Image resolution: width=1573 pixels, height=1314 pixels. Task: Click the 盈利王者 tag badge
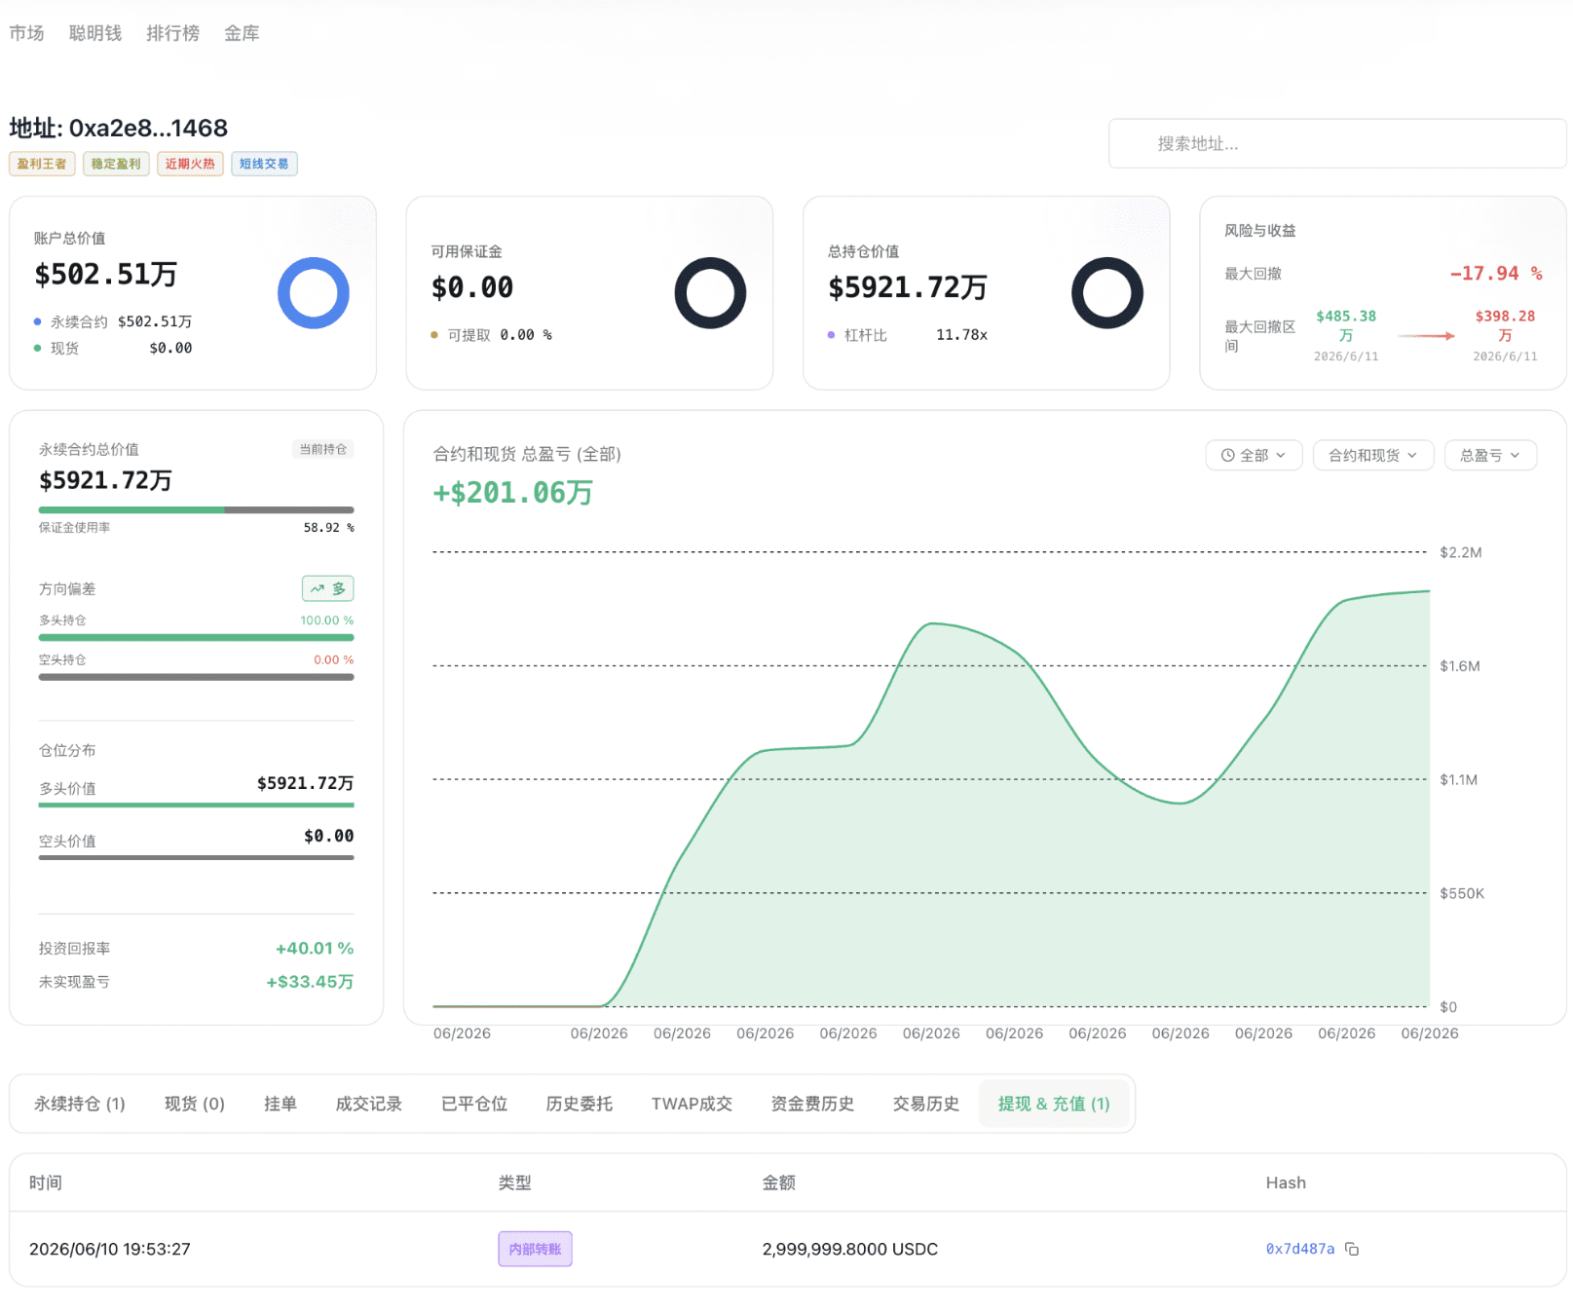pos(42,164)
